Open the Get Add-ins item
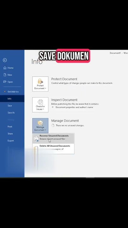This screenshot has width=128, height=228. 12,92
